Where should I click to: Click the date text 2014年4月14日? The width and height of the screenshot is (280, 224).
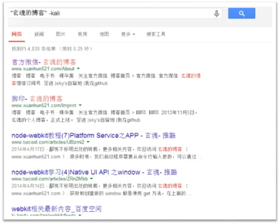[28, 186]
